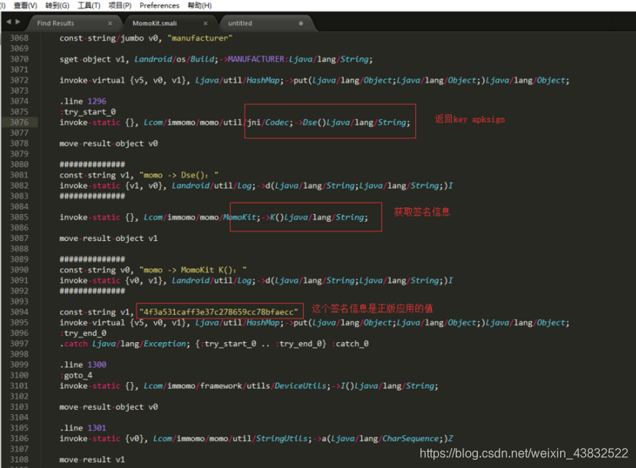Screen dimensions: 636x468
Task: Click the MomoKit;->K() call
Action: click(253, 217)
